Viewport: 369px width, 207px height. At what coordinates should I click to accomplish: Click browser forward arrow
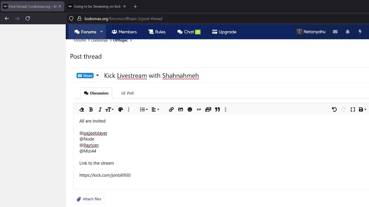pos(17,18)
